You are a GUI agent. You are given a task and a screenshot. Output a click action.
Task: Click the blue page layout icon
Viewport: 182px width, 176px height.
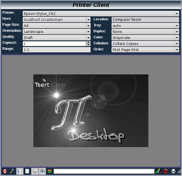tap(20, 171)
